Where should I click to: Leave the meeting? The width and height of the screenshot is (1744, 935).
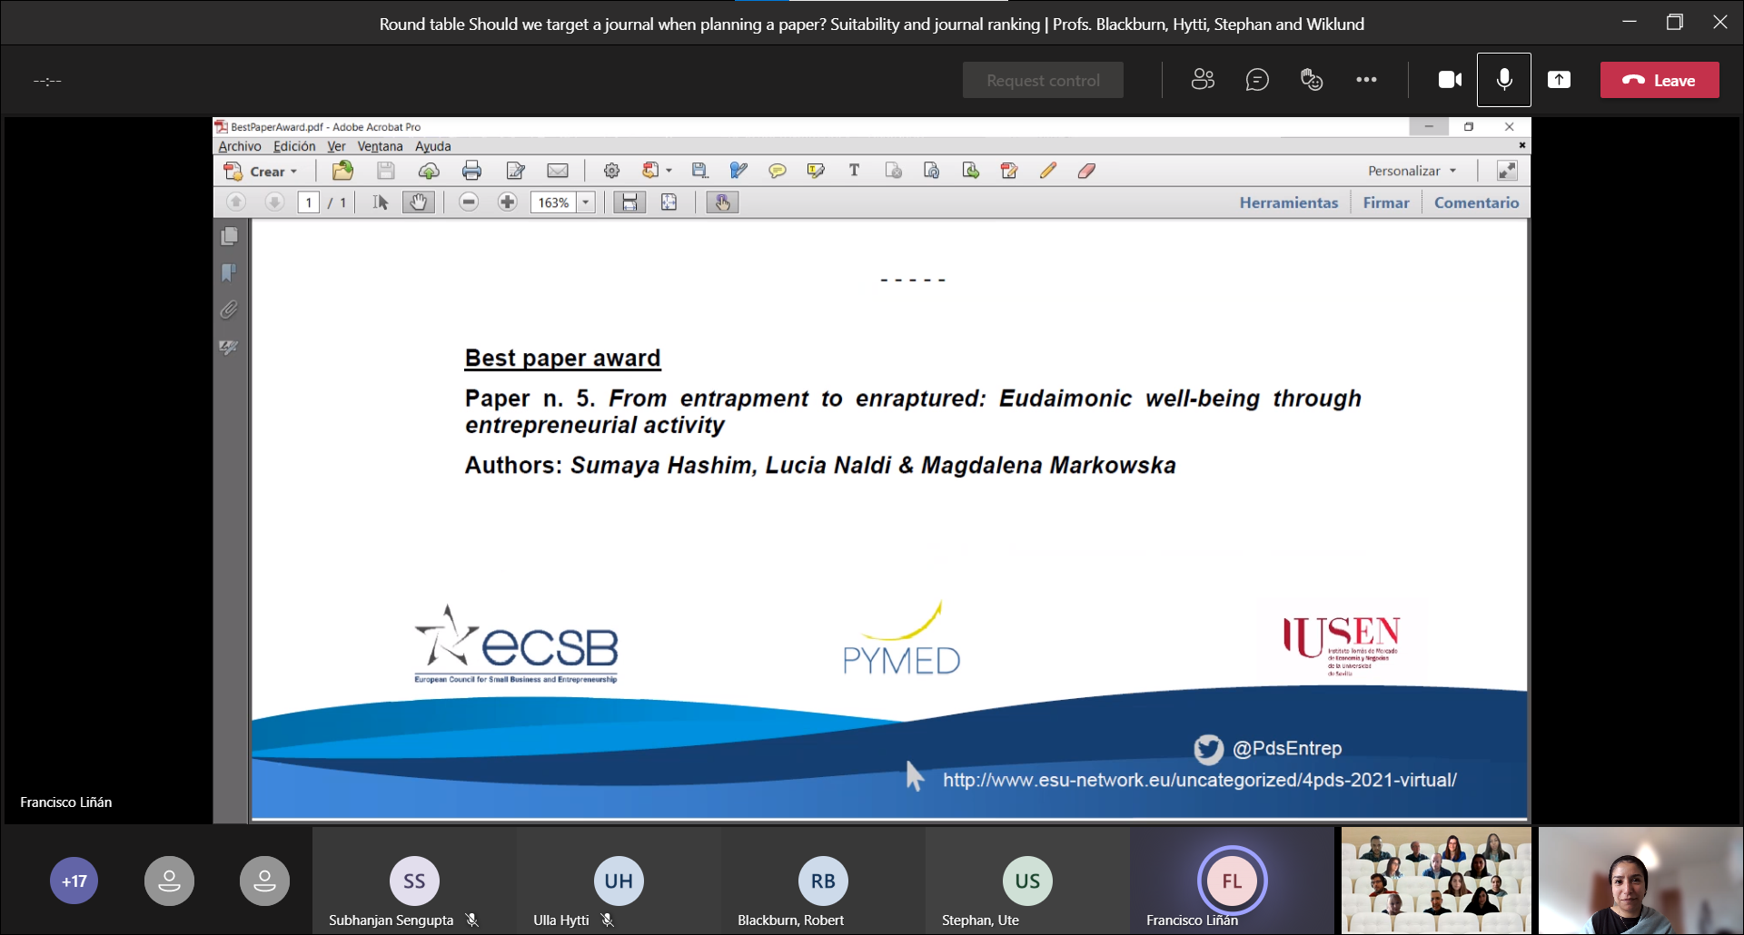pos(1660,80)
